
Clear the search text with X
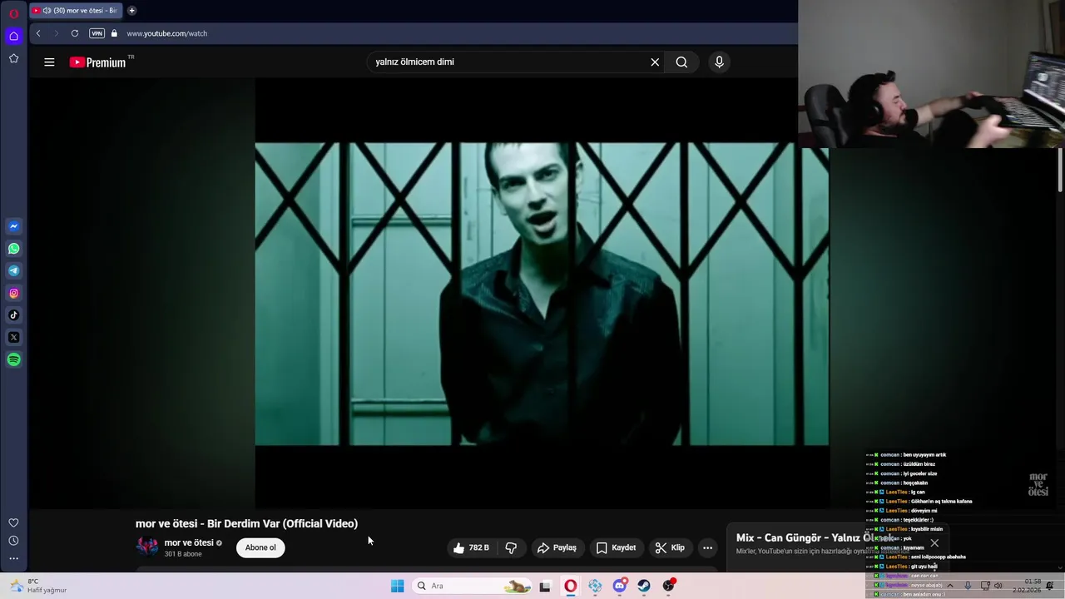[x=655, y=62]
